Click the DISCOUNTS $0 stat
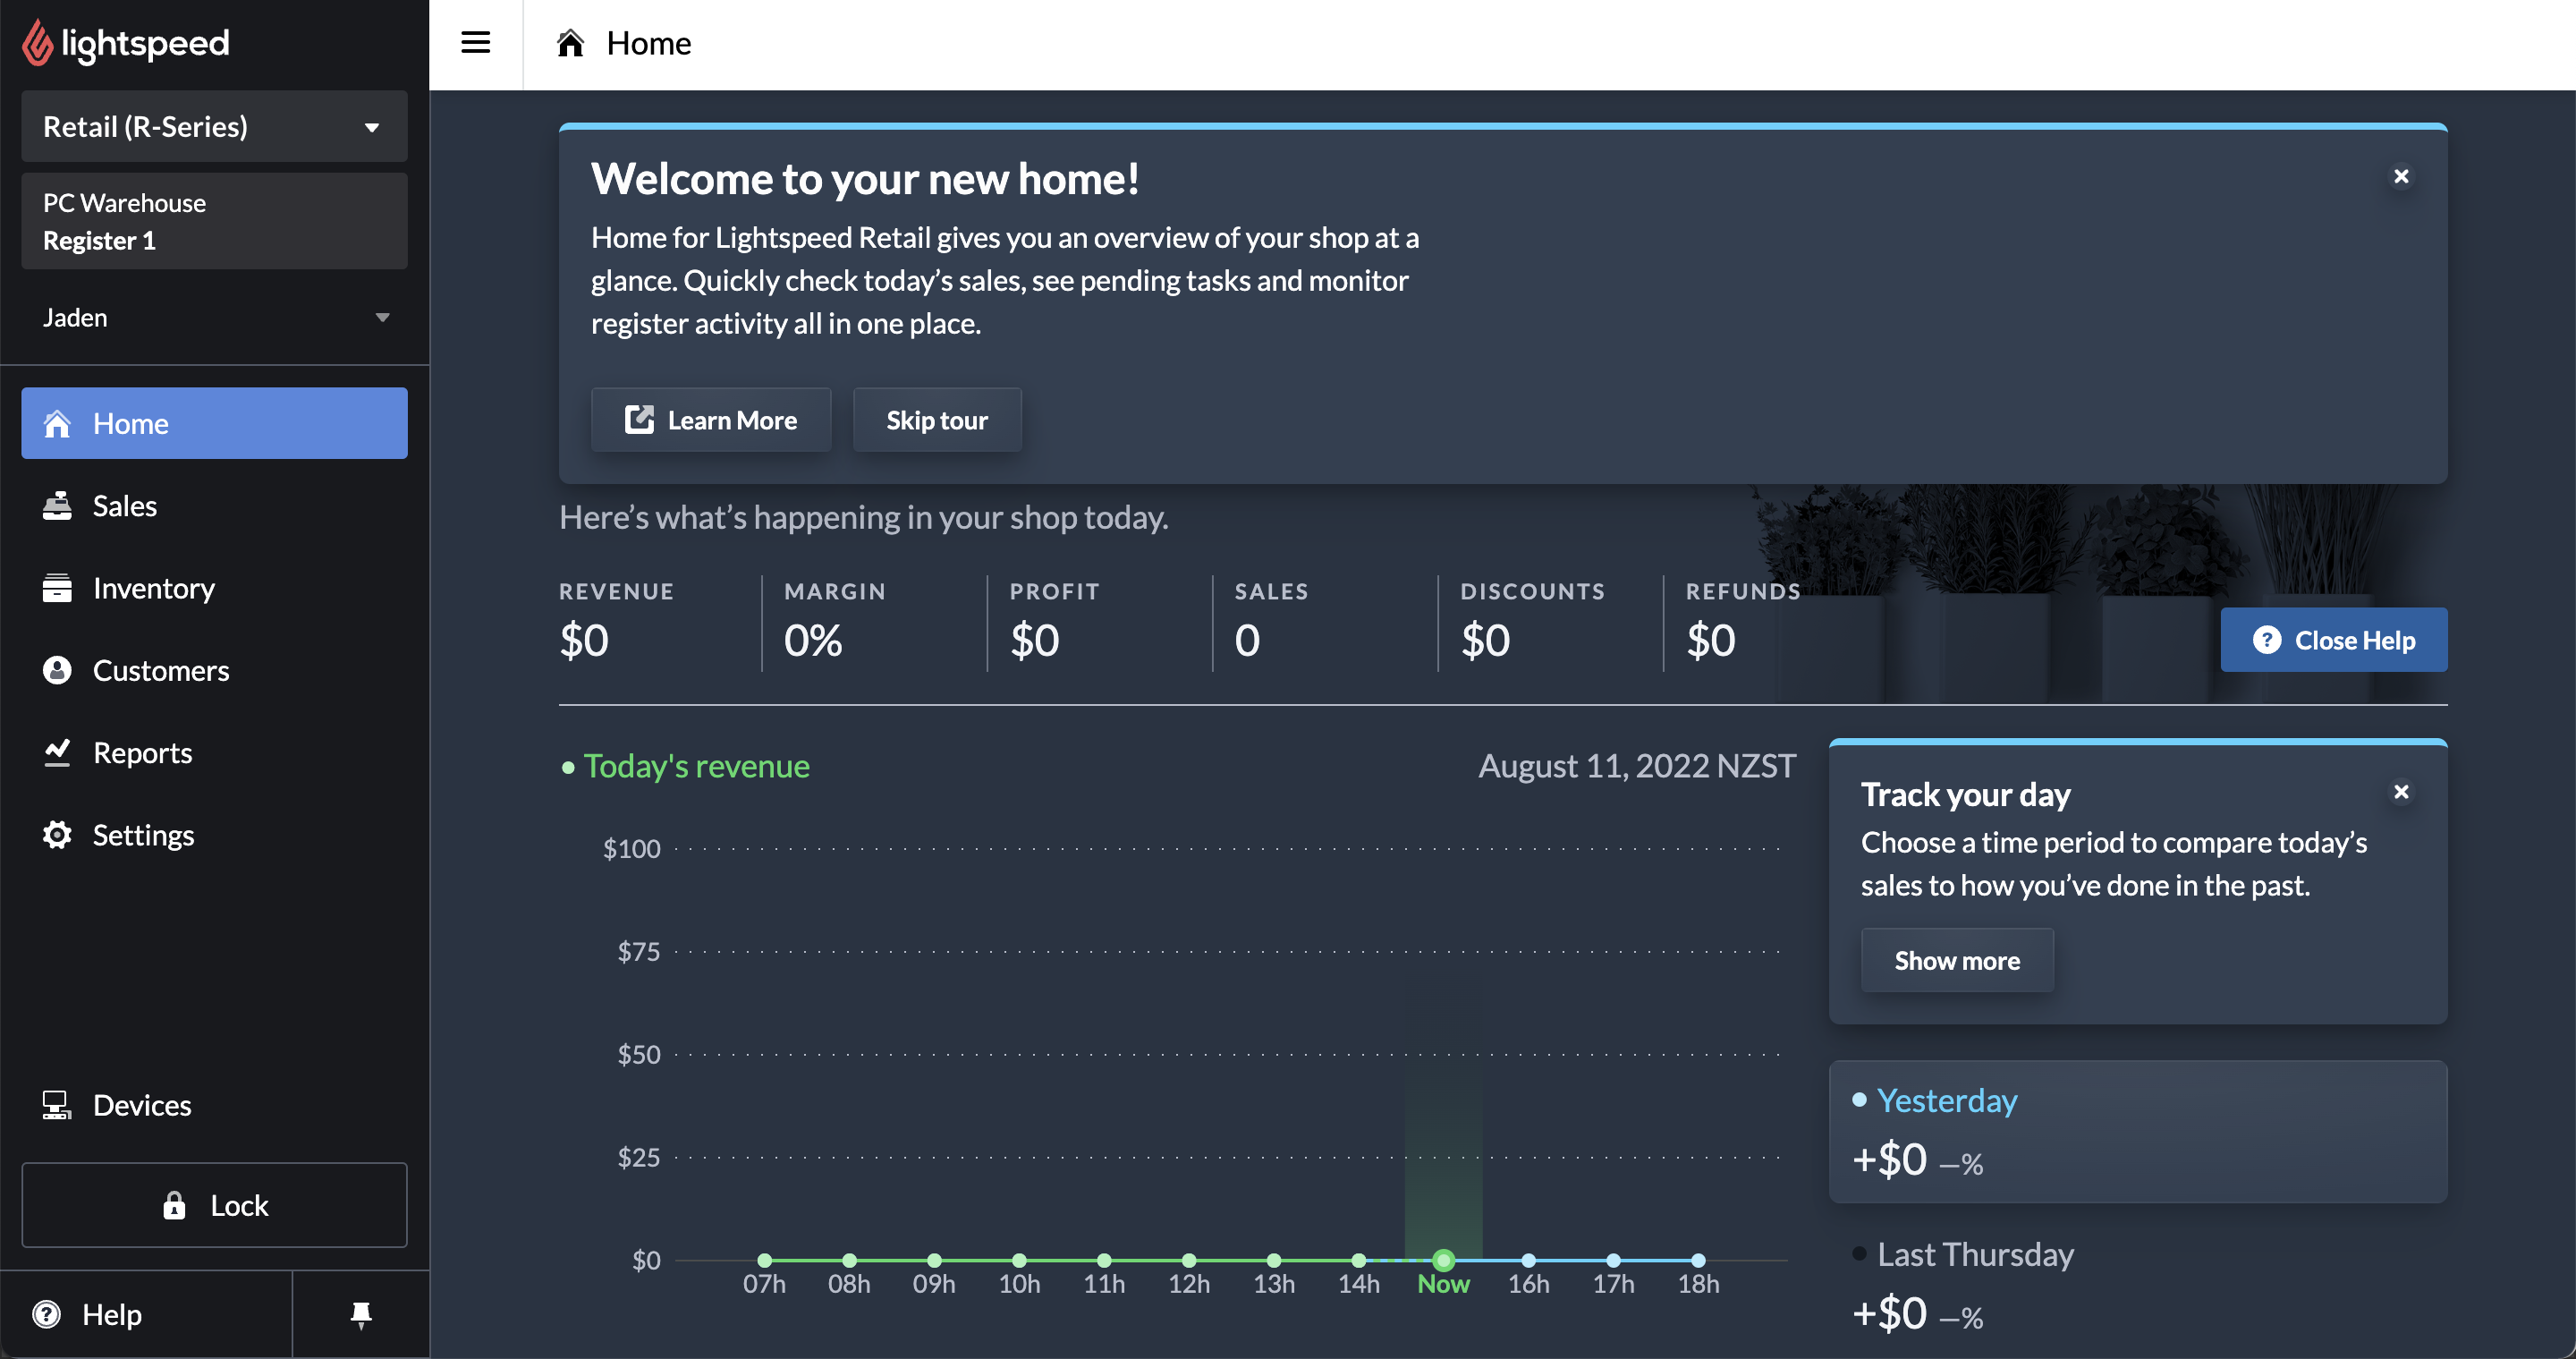The height and width of the screenshot is (1359, 2576). click(x=1532, y=621)
